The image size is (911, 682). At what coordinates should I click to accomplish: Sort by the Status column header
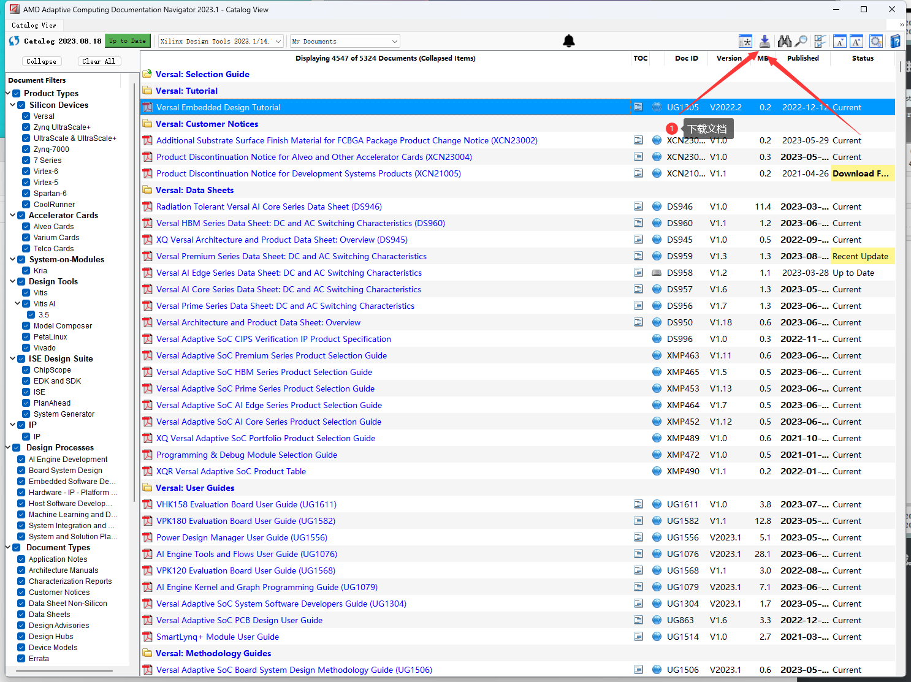pyautogui.click(x=863, y=58)
